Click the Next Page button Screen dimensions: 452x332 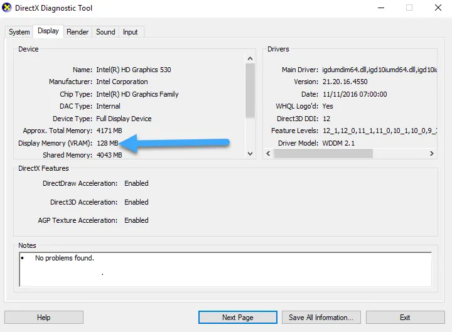point(238,318)
